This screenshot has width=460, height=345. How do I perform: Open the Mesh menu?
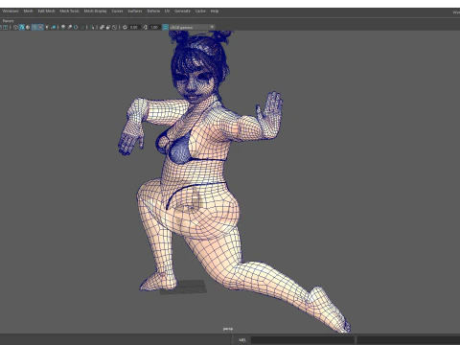point(28,11)
